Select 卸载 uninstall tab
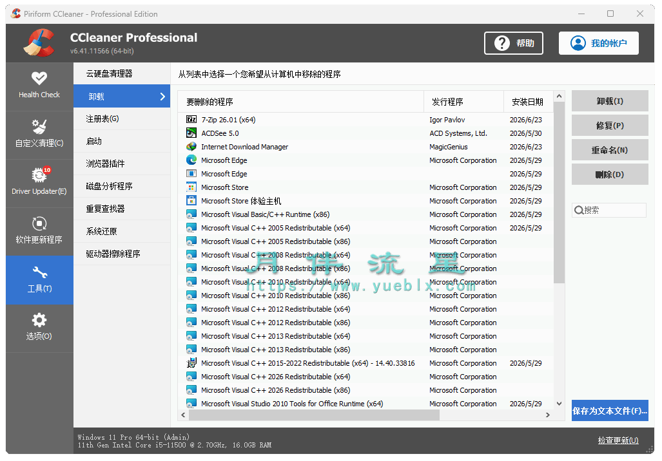Viewport: 662px width, 461px height. 122,96
